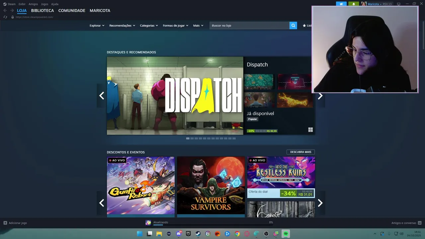Switch to the BIBLIOTECA tab
Image resolution: width=425 pixels, height=239 pixels.
[42, 11]
